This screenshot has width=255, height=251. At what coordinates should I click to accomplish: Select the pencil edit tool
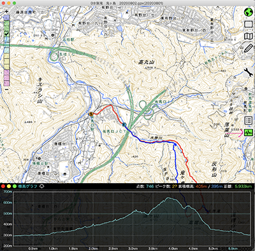[x=248, y=48]
